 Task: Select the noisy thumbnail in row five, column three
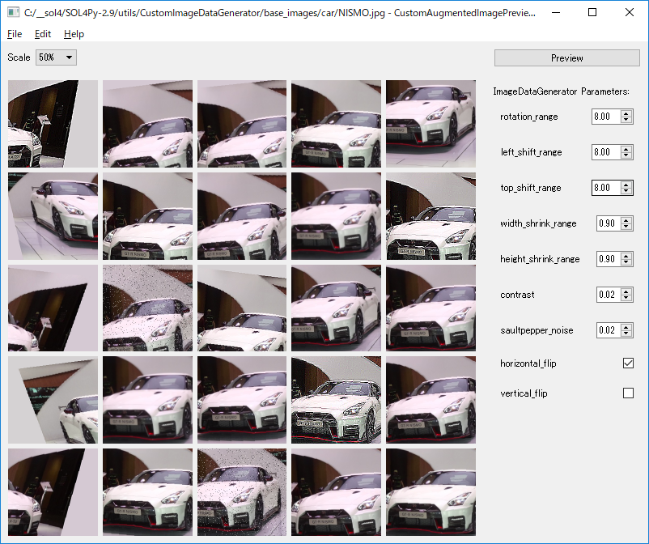(242, 492)
